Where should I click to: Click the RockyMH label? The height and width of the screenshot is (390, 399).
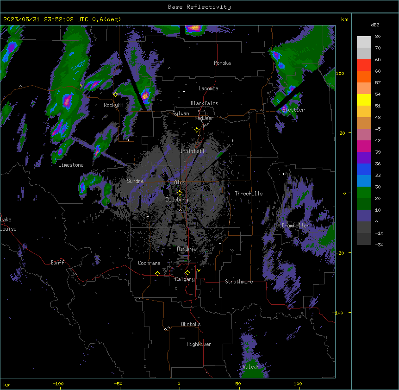pos(113,105)
